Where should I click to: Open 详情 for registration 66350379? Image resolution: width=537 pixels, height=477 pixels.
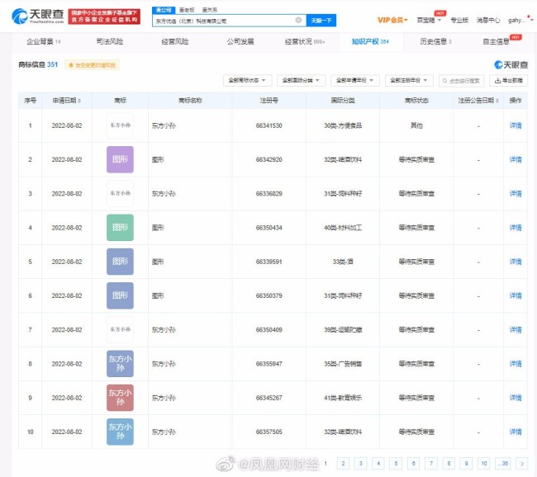(516, 295)
